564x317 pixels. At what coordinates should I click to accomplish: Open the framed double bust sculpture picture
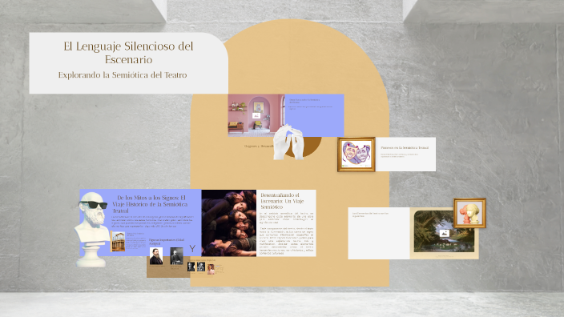pyautogui.click(x=469, y=213)
